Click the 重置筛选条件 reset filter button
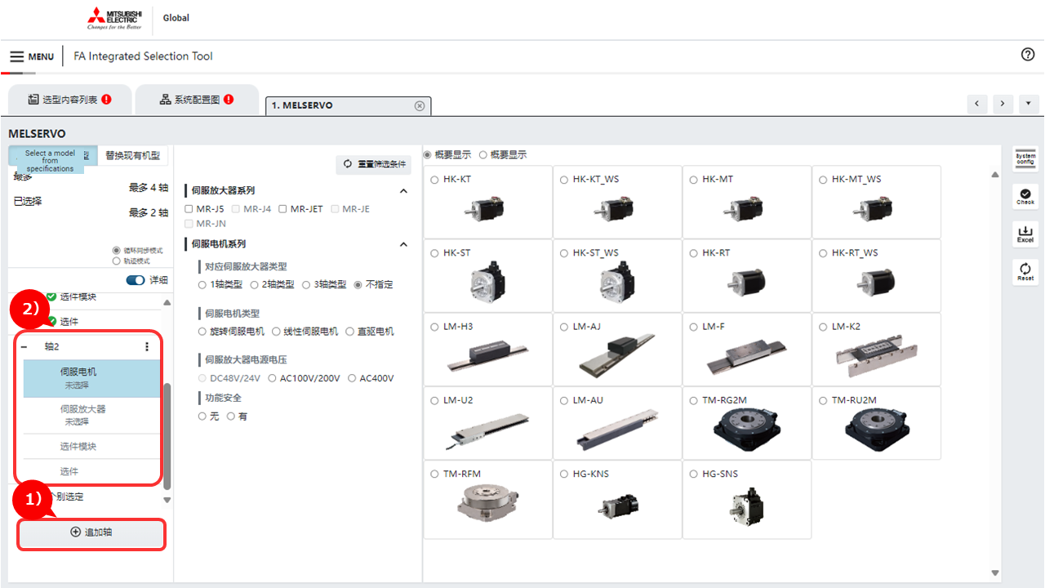1045x588 pixels. pyautogui.click(x=373, y=164)
